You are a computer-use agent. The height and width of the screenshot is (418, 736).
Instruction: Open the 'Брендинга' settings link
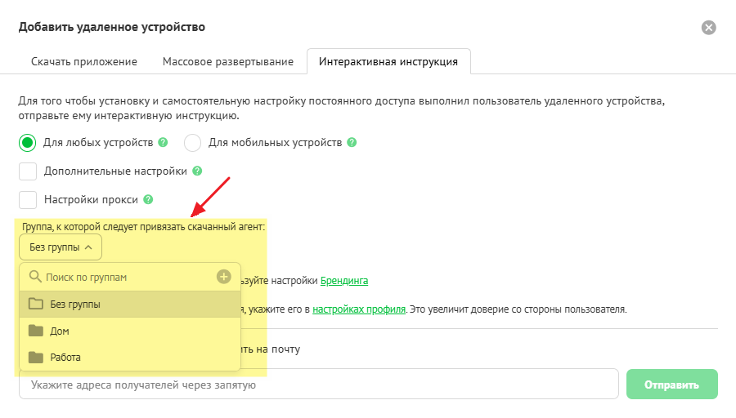343,281
